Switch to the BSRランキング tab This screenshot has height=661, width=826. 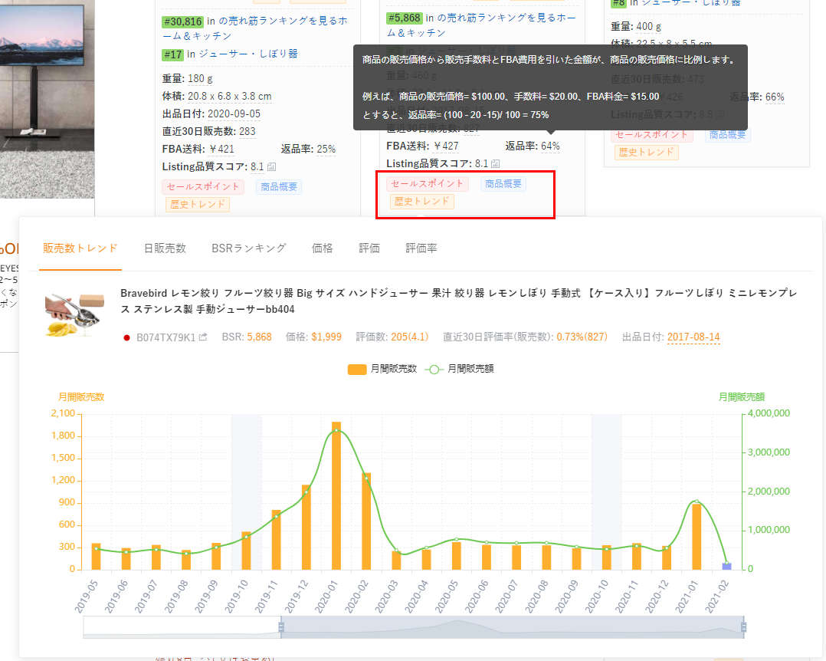[x=248, y=248]
